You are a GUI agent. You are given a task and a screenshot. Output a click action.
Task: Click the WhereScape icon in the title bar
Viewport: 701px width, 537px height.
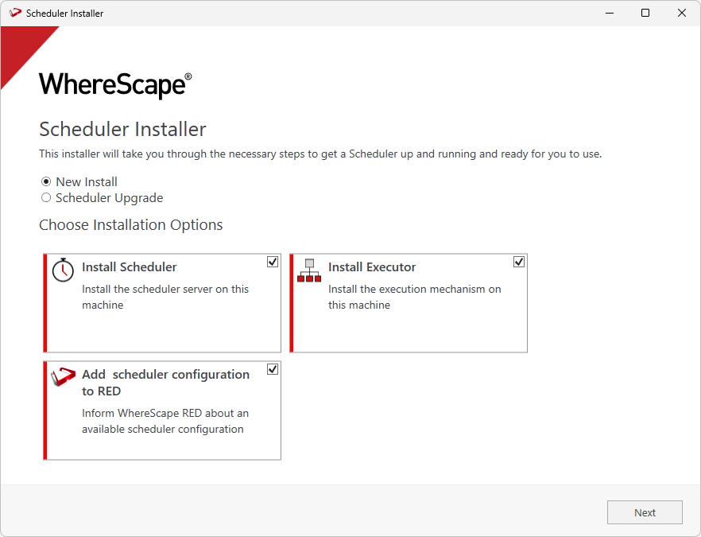15,13
